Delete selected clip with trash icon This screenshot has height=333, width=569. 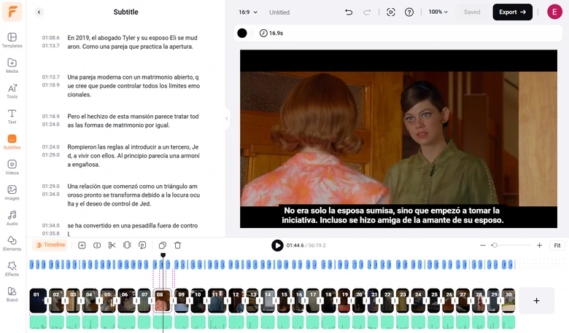(x=177, y=246)
